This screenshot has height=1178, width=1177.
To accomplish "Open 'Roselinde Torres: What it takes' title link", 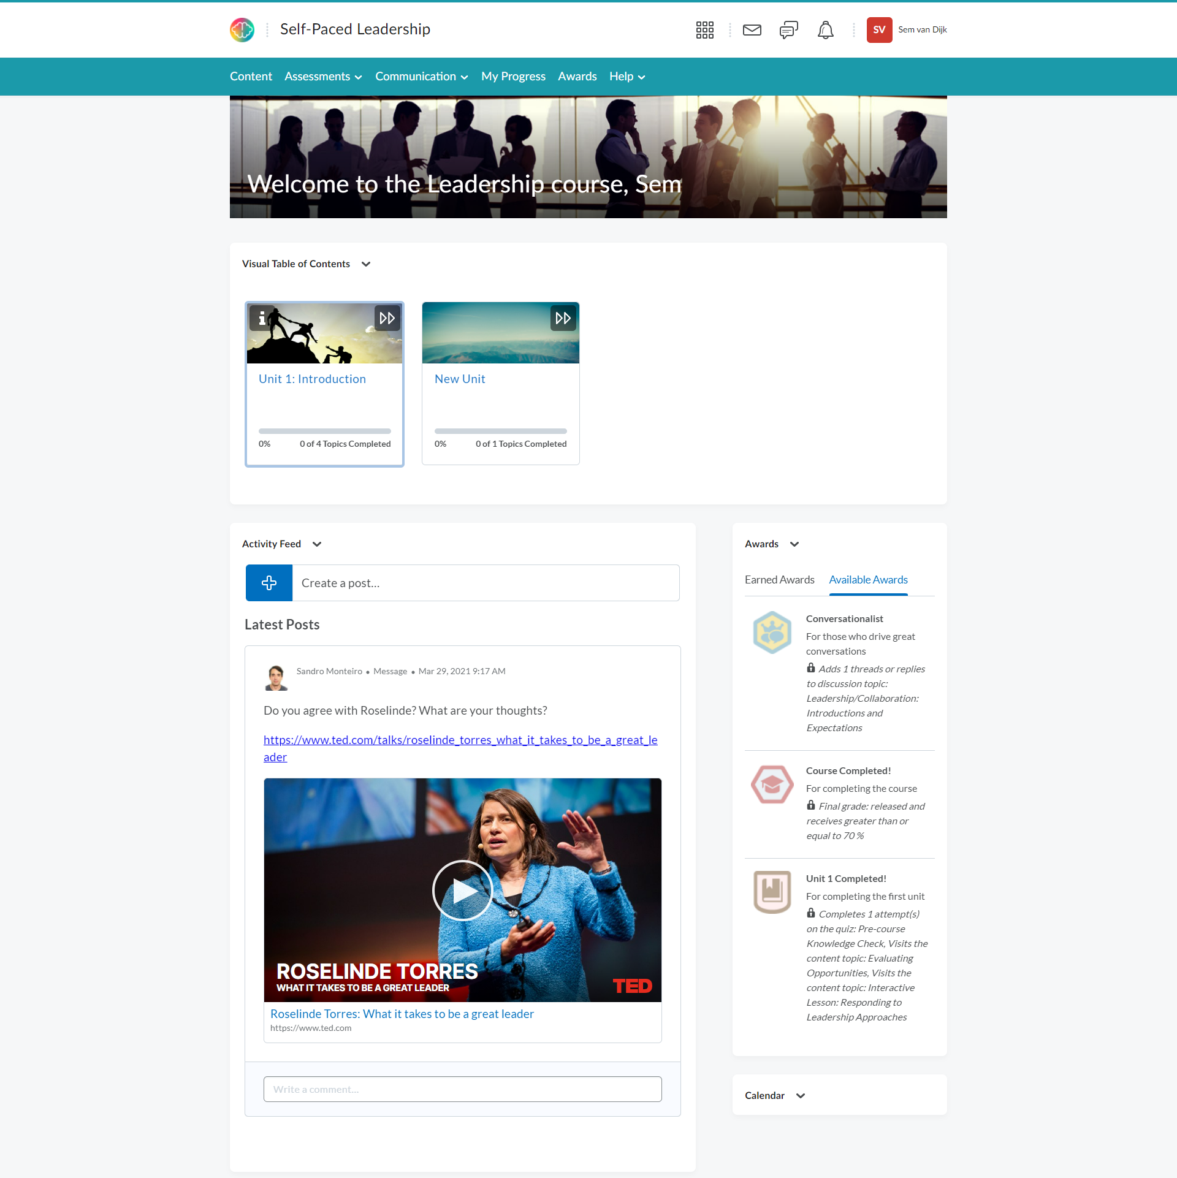I will 402,1014.
